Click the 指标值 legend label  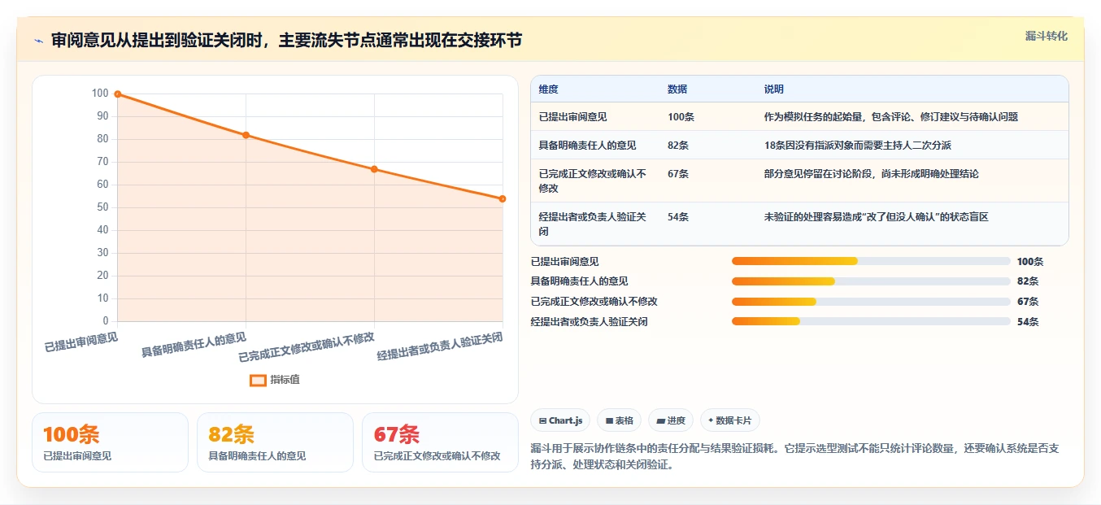point(285,380)
